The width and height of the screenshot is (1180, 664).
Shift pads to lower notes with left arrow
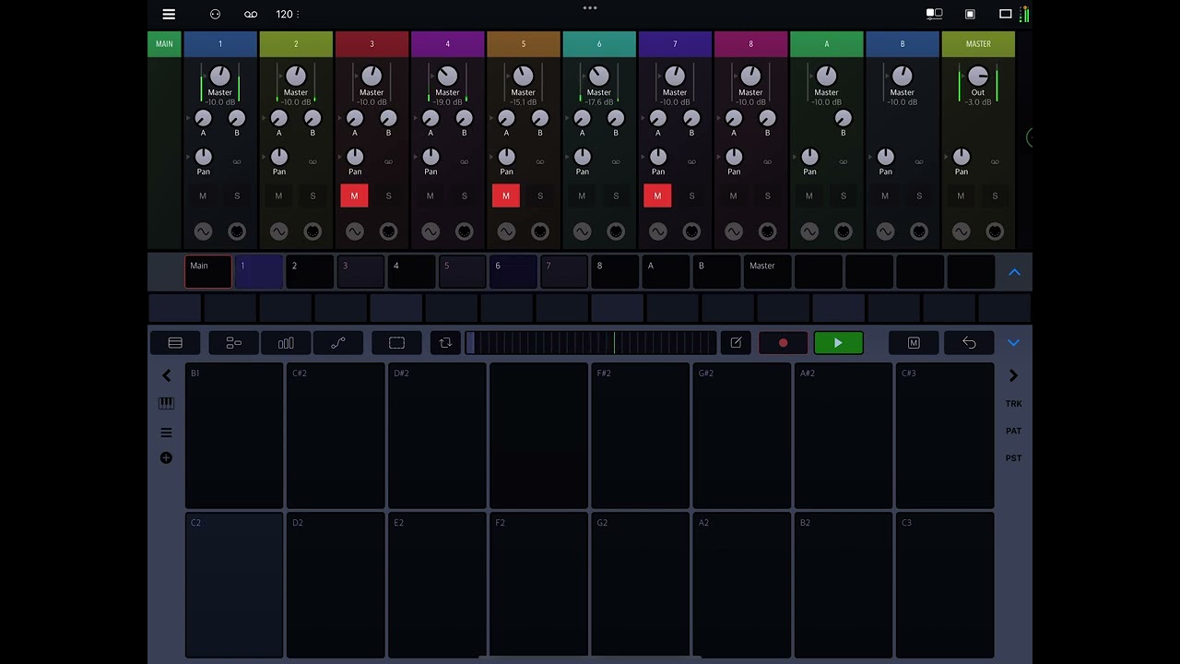[x=166, y=375]
